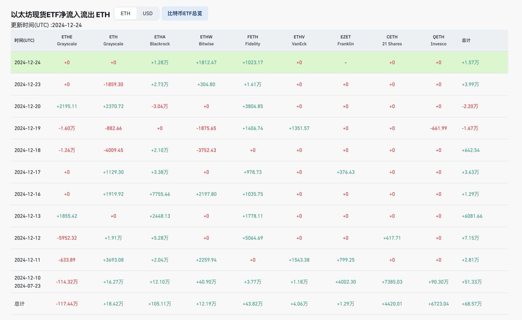Select the 2024-12-18 date row
The height and width of the screenshot is (320, 522).
[x=260, y=150]
